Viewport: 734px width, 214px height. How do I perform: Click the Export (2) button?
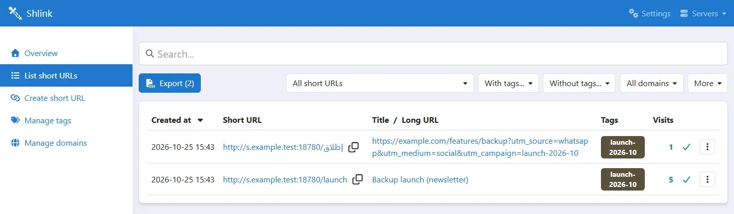[x=170, y=83]
